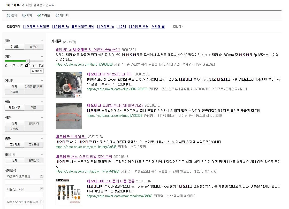Open URL cafe.naver.com/fmself/330205
Viewport: 289px width, 209px height.
pos(115,116)
